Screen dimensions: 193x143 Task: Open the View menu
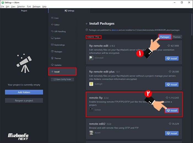click(x=13, y=7)
